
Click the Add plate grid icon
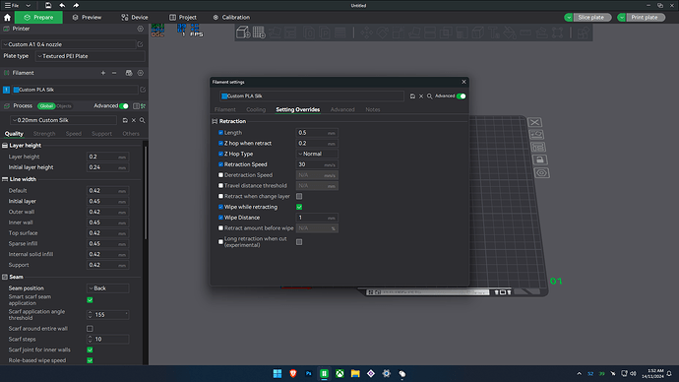259,32
